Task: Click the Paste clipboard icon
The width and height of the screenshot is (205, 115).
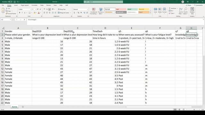Action: (x=3, y=10)
